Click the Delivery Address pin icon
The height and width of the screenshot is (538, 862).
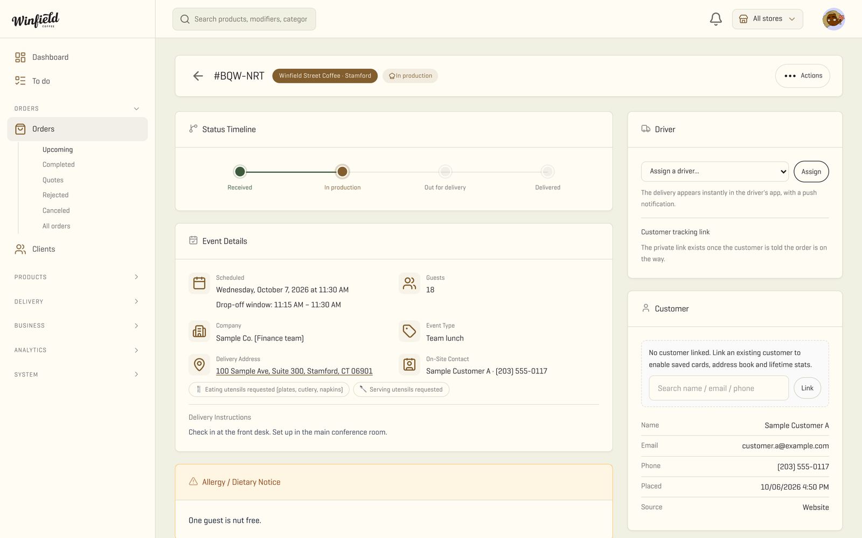tap(199, 365)
